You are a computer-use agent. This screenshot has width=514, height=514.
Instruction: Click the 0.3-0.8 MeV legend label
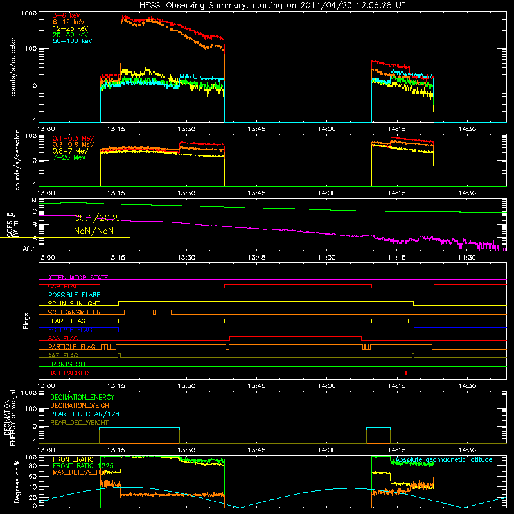click(x=73, y=145)
